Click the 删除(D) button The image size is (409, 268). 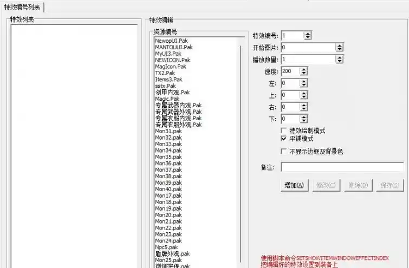[358, 185]
